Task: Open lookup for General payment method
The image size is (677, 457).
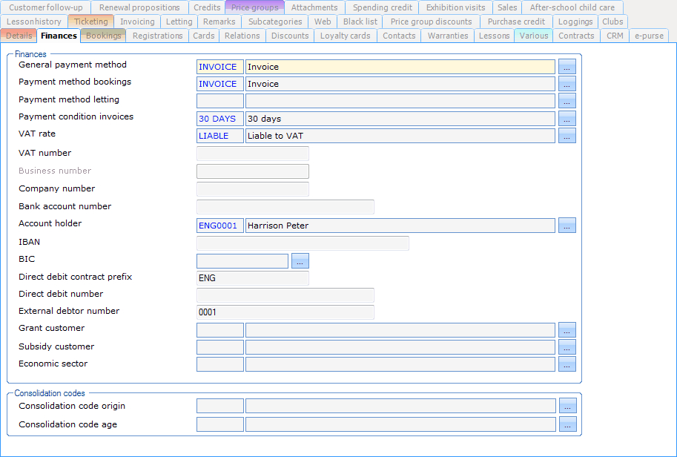Action: pyautogui.click(x=567, y=67)
